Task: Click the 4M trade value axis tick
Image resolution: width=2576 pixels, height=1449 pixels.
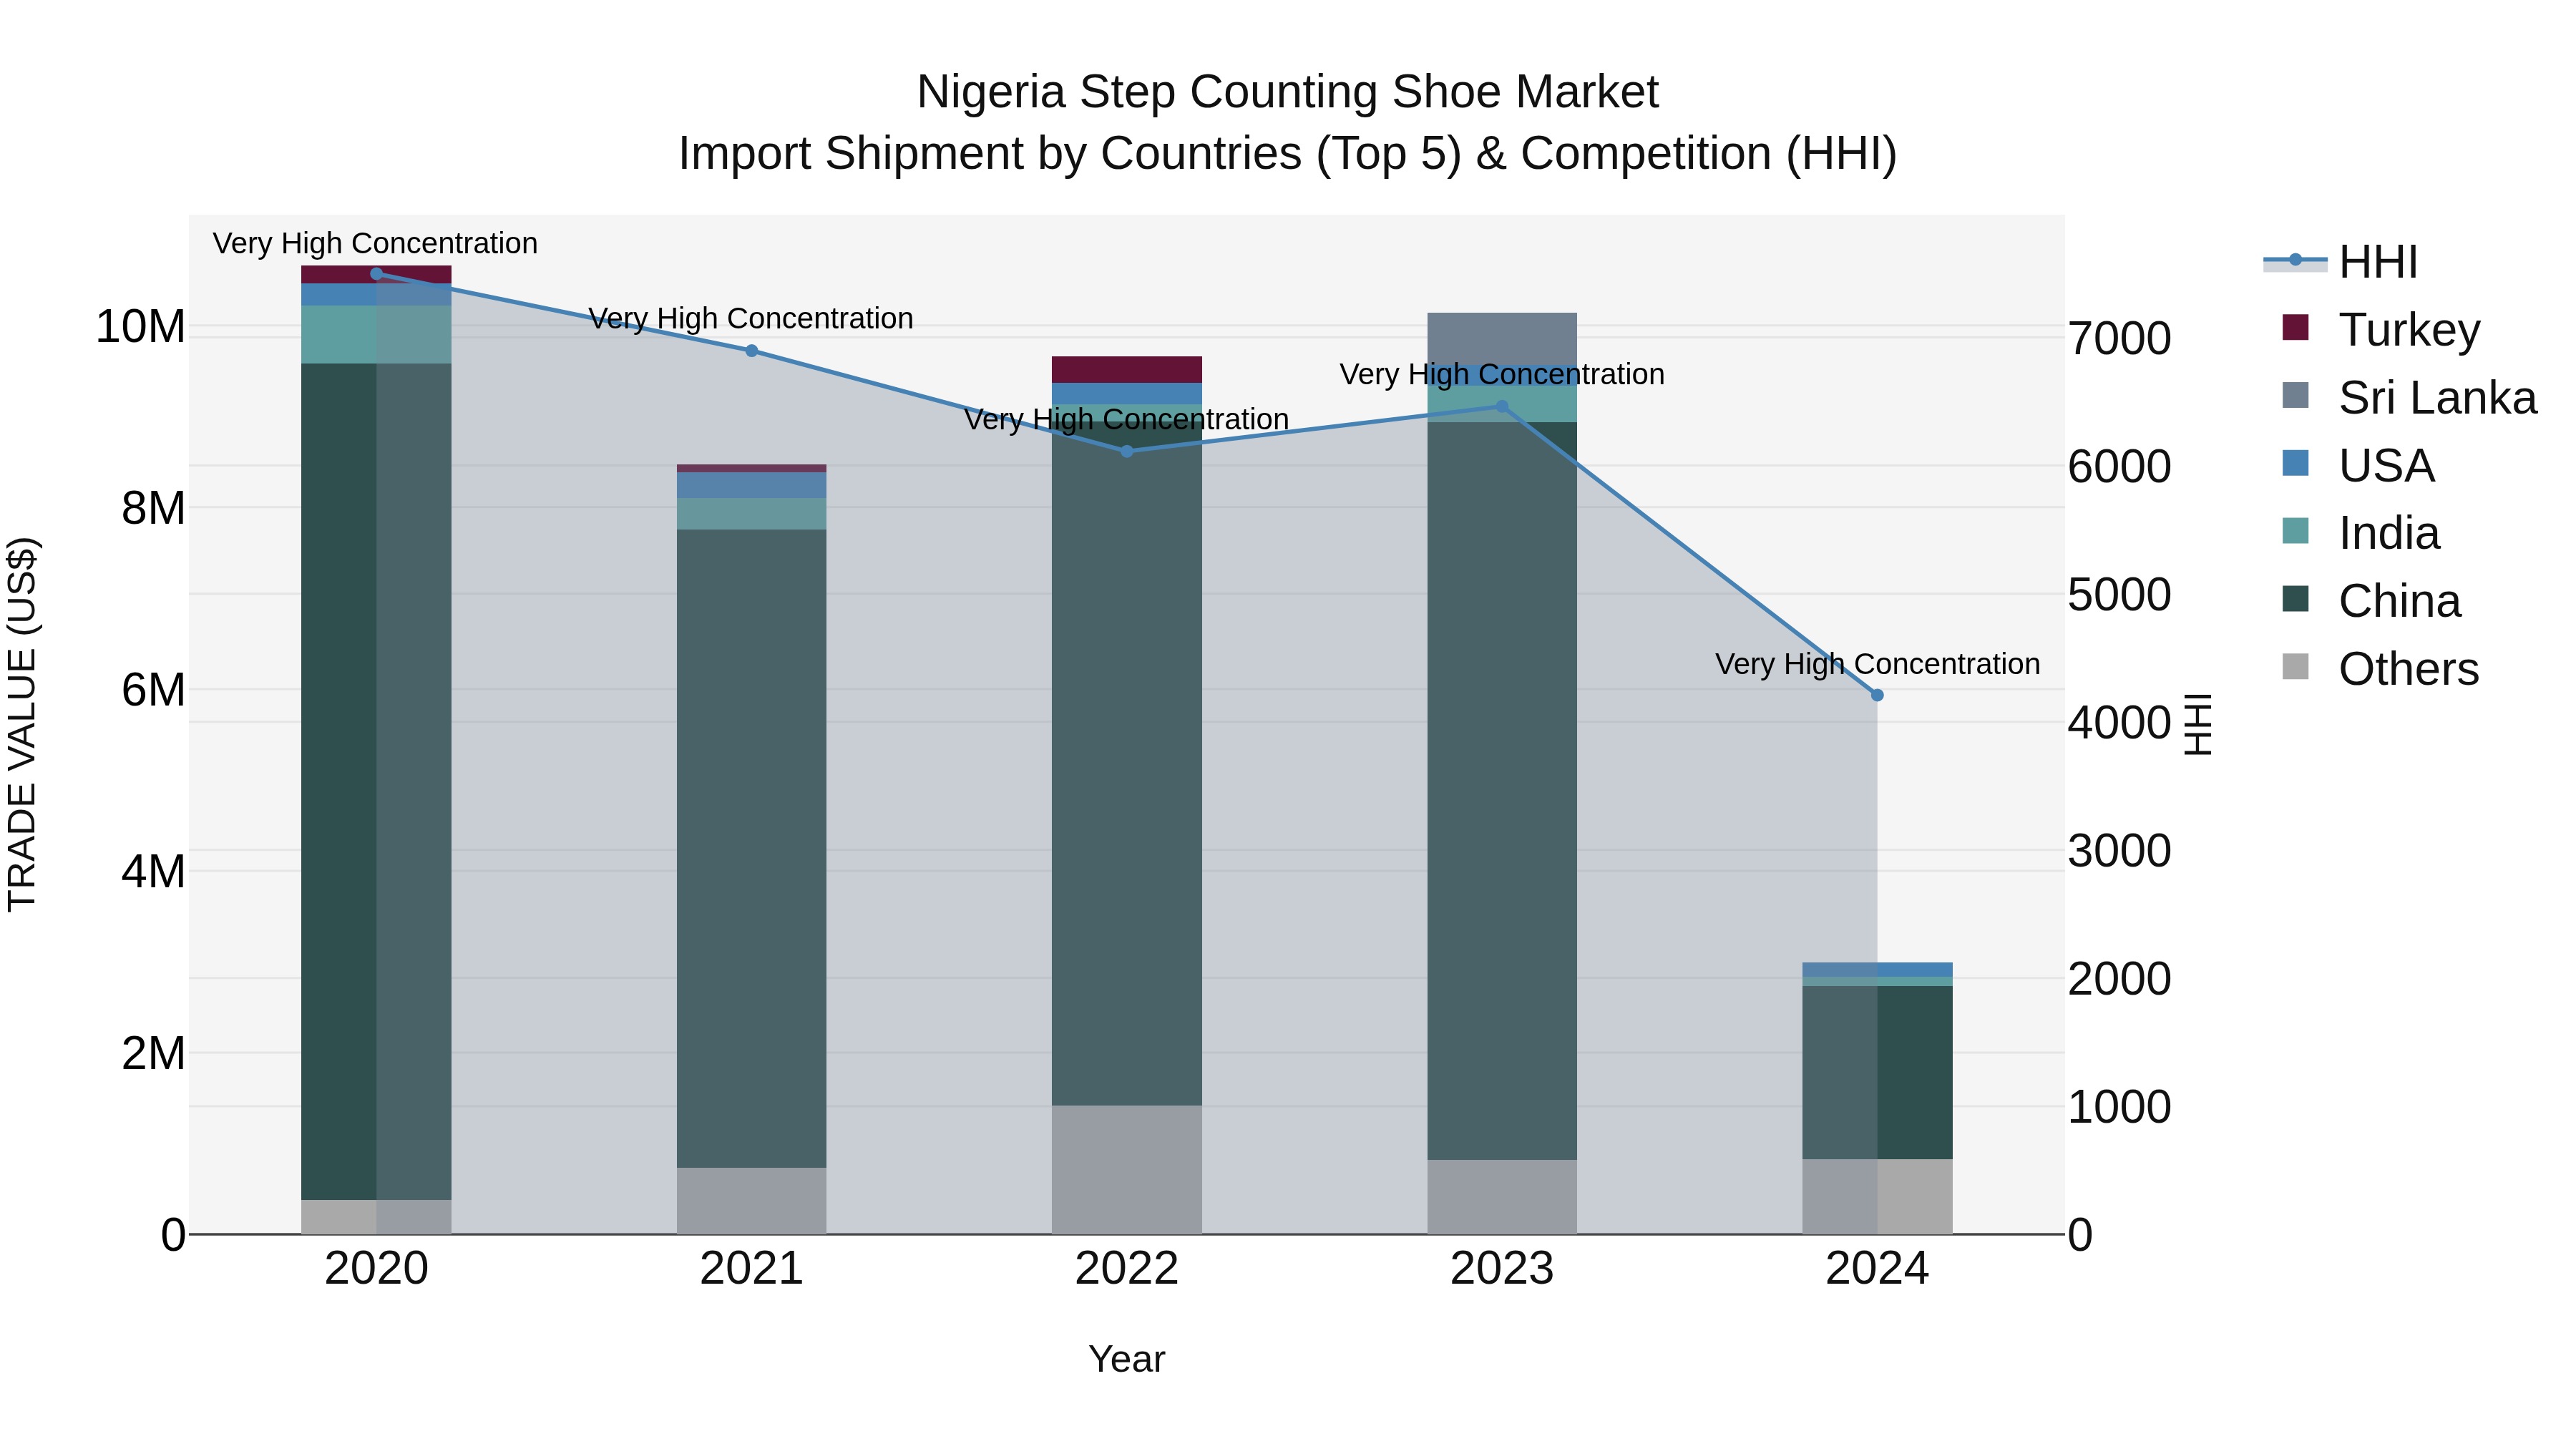Action: coord(153,872)
